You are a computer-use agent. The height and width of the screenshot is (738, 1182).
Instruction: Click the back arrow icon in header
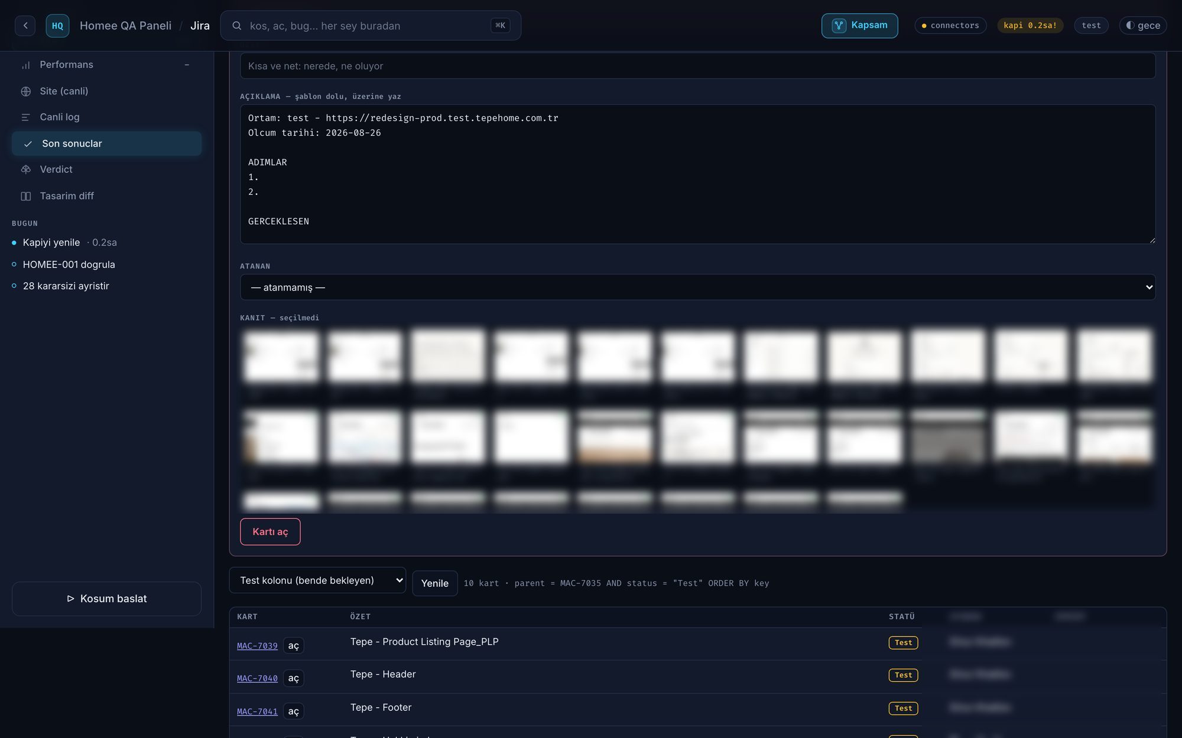point(25,25)
